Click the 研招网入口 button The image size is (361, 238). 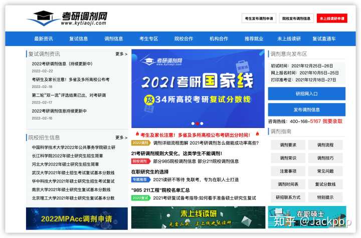[307, 93]
